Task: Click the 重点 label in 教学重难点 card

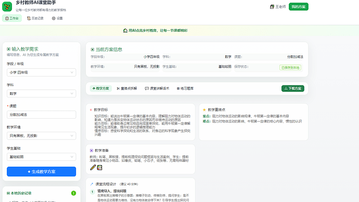Action: (x=206, y=116)
